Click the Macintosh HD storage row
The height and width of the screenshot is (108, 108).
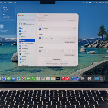[57, 51]
